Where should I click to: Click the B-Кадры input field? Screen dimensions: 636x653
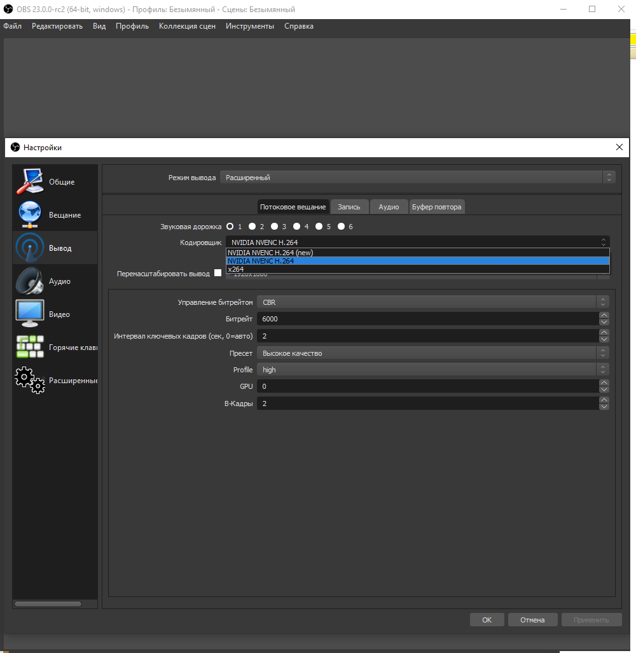coord(428,404)
